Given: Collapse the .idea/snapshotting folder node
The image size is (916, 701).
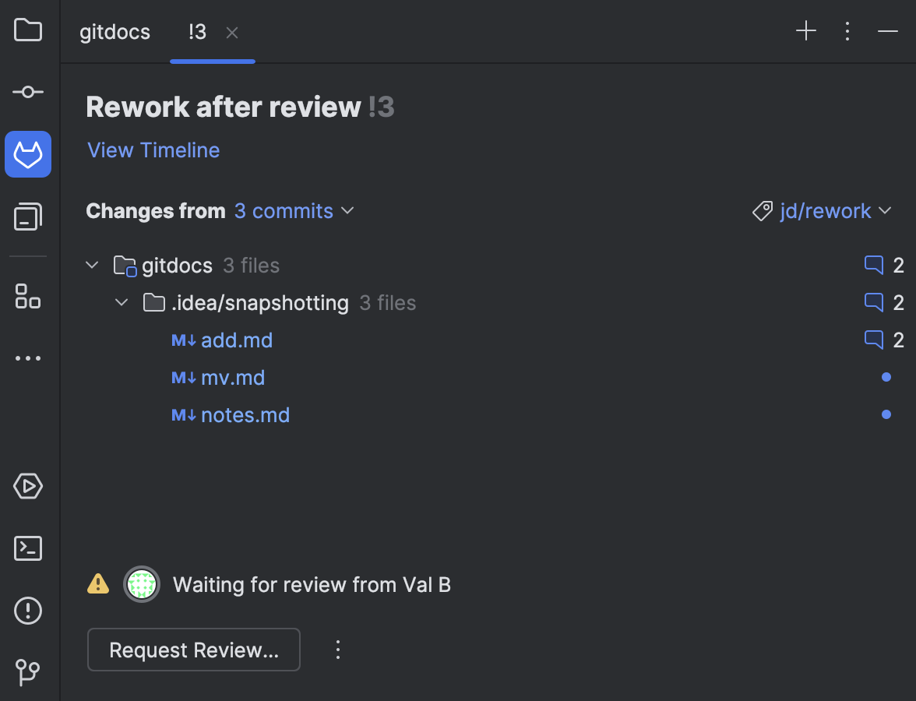Looking at the screenshot, I should (x=121, y=302).
